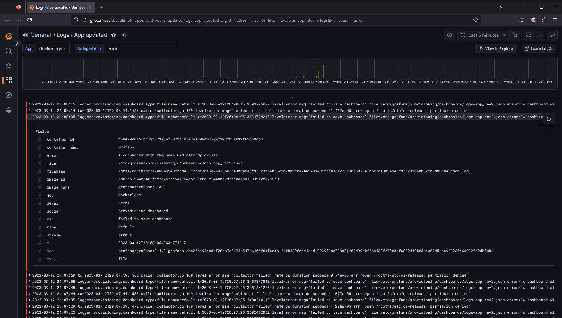This screenshot has height=318, width=562.
Task: Expand the sidebar navigation chevron
Action: (x=17, y=43)
